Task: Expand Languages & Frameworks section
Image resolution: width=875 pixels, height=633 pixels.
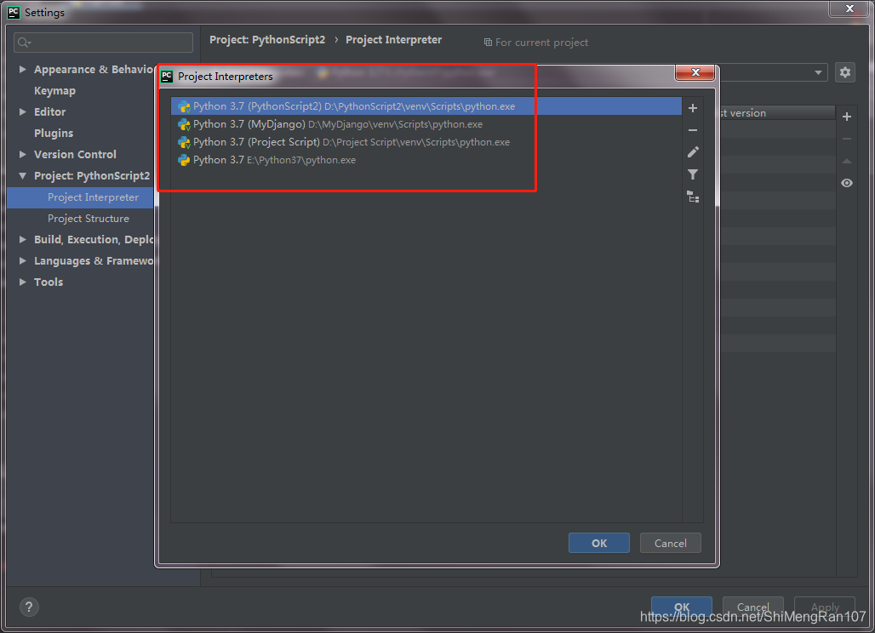Action: pos(22,260)
